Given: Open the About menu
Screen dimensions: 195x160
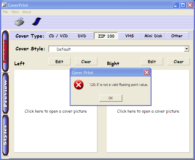Looking at the screenshot, I should coord(26,12).
